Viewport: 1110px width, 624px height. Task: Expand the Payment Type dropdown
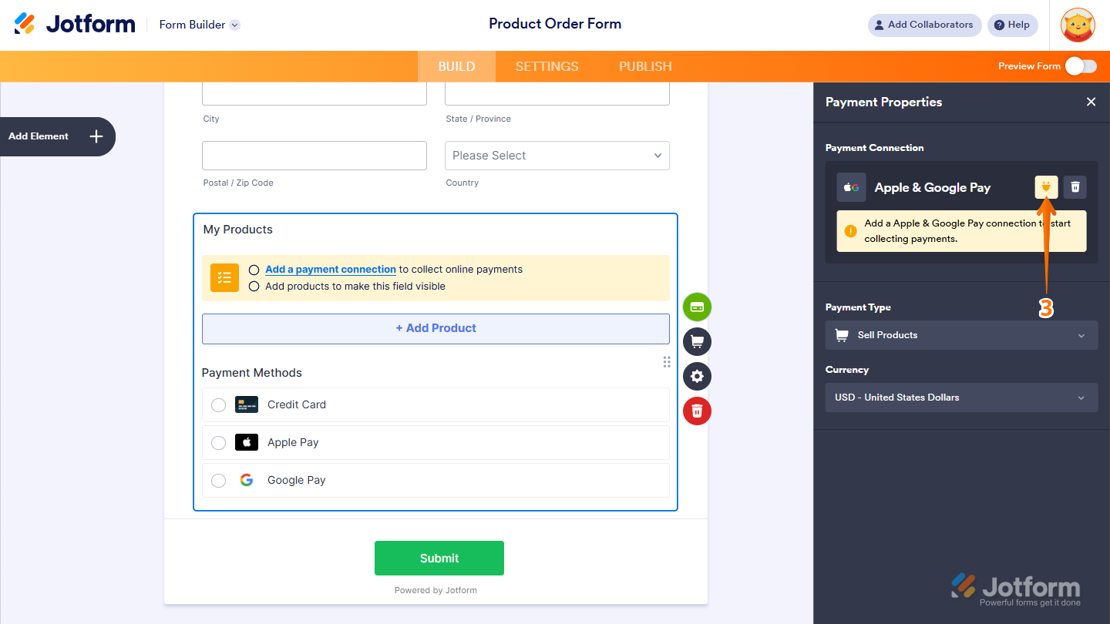point(961,335)
